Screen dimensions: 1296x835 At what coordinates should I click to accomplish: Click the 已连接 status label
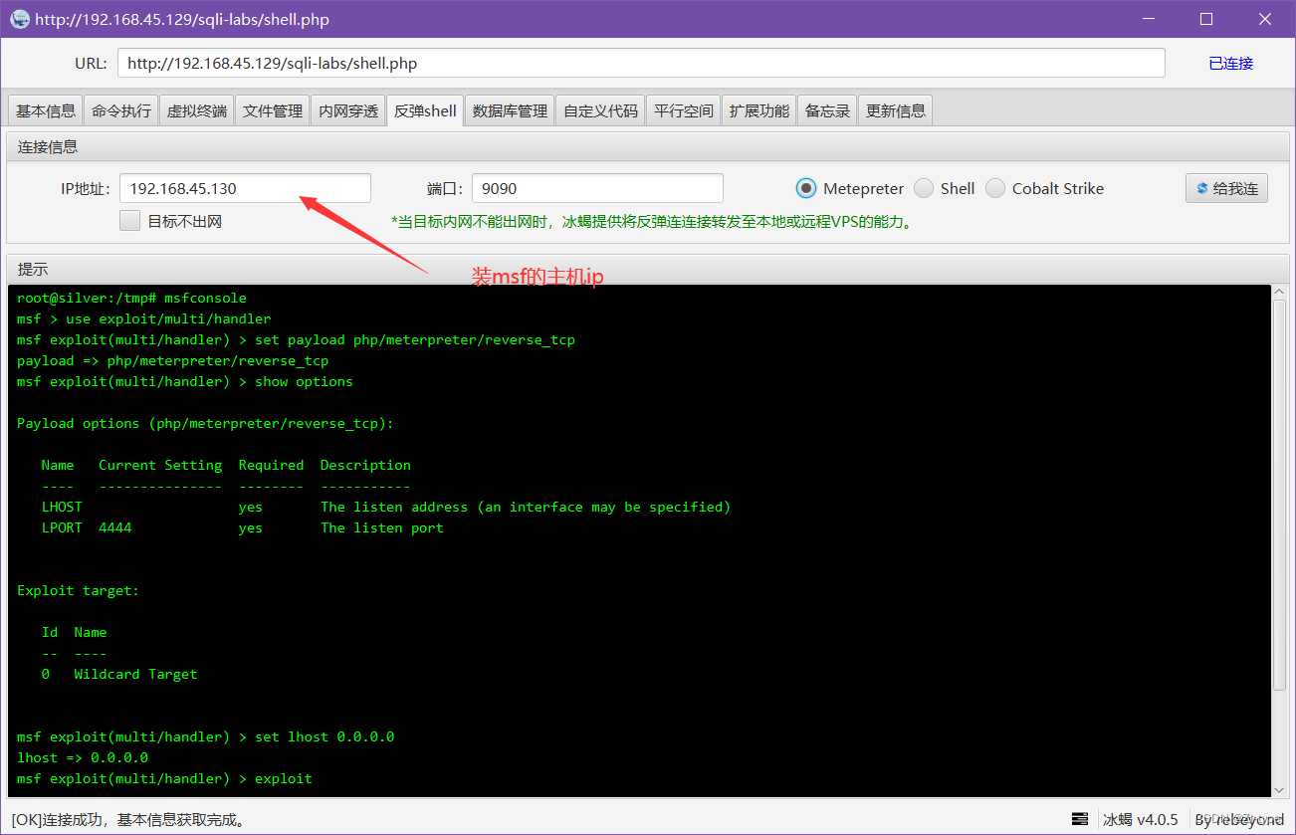[x=1231, y=63]
